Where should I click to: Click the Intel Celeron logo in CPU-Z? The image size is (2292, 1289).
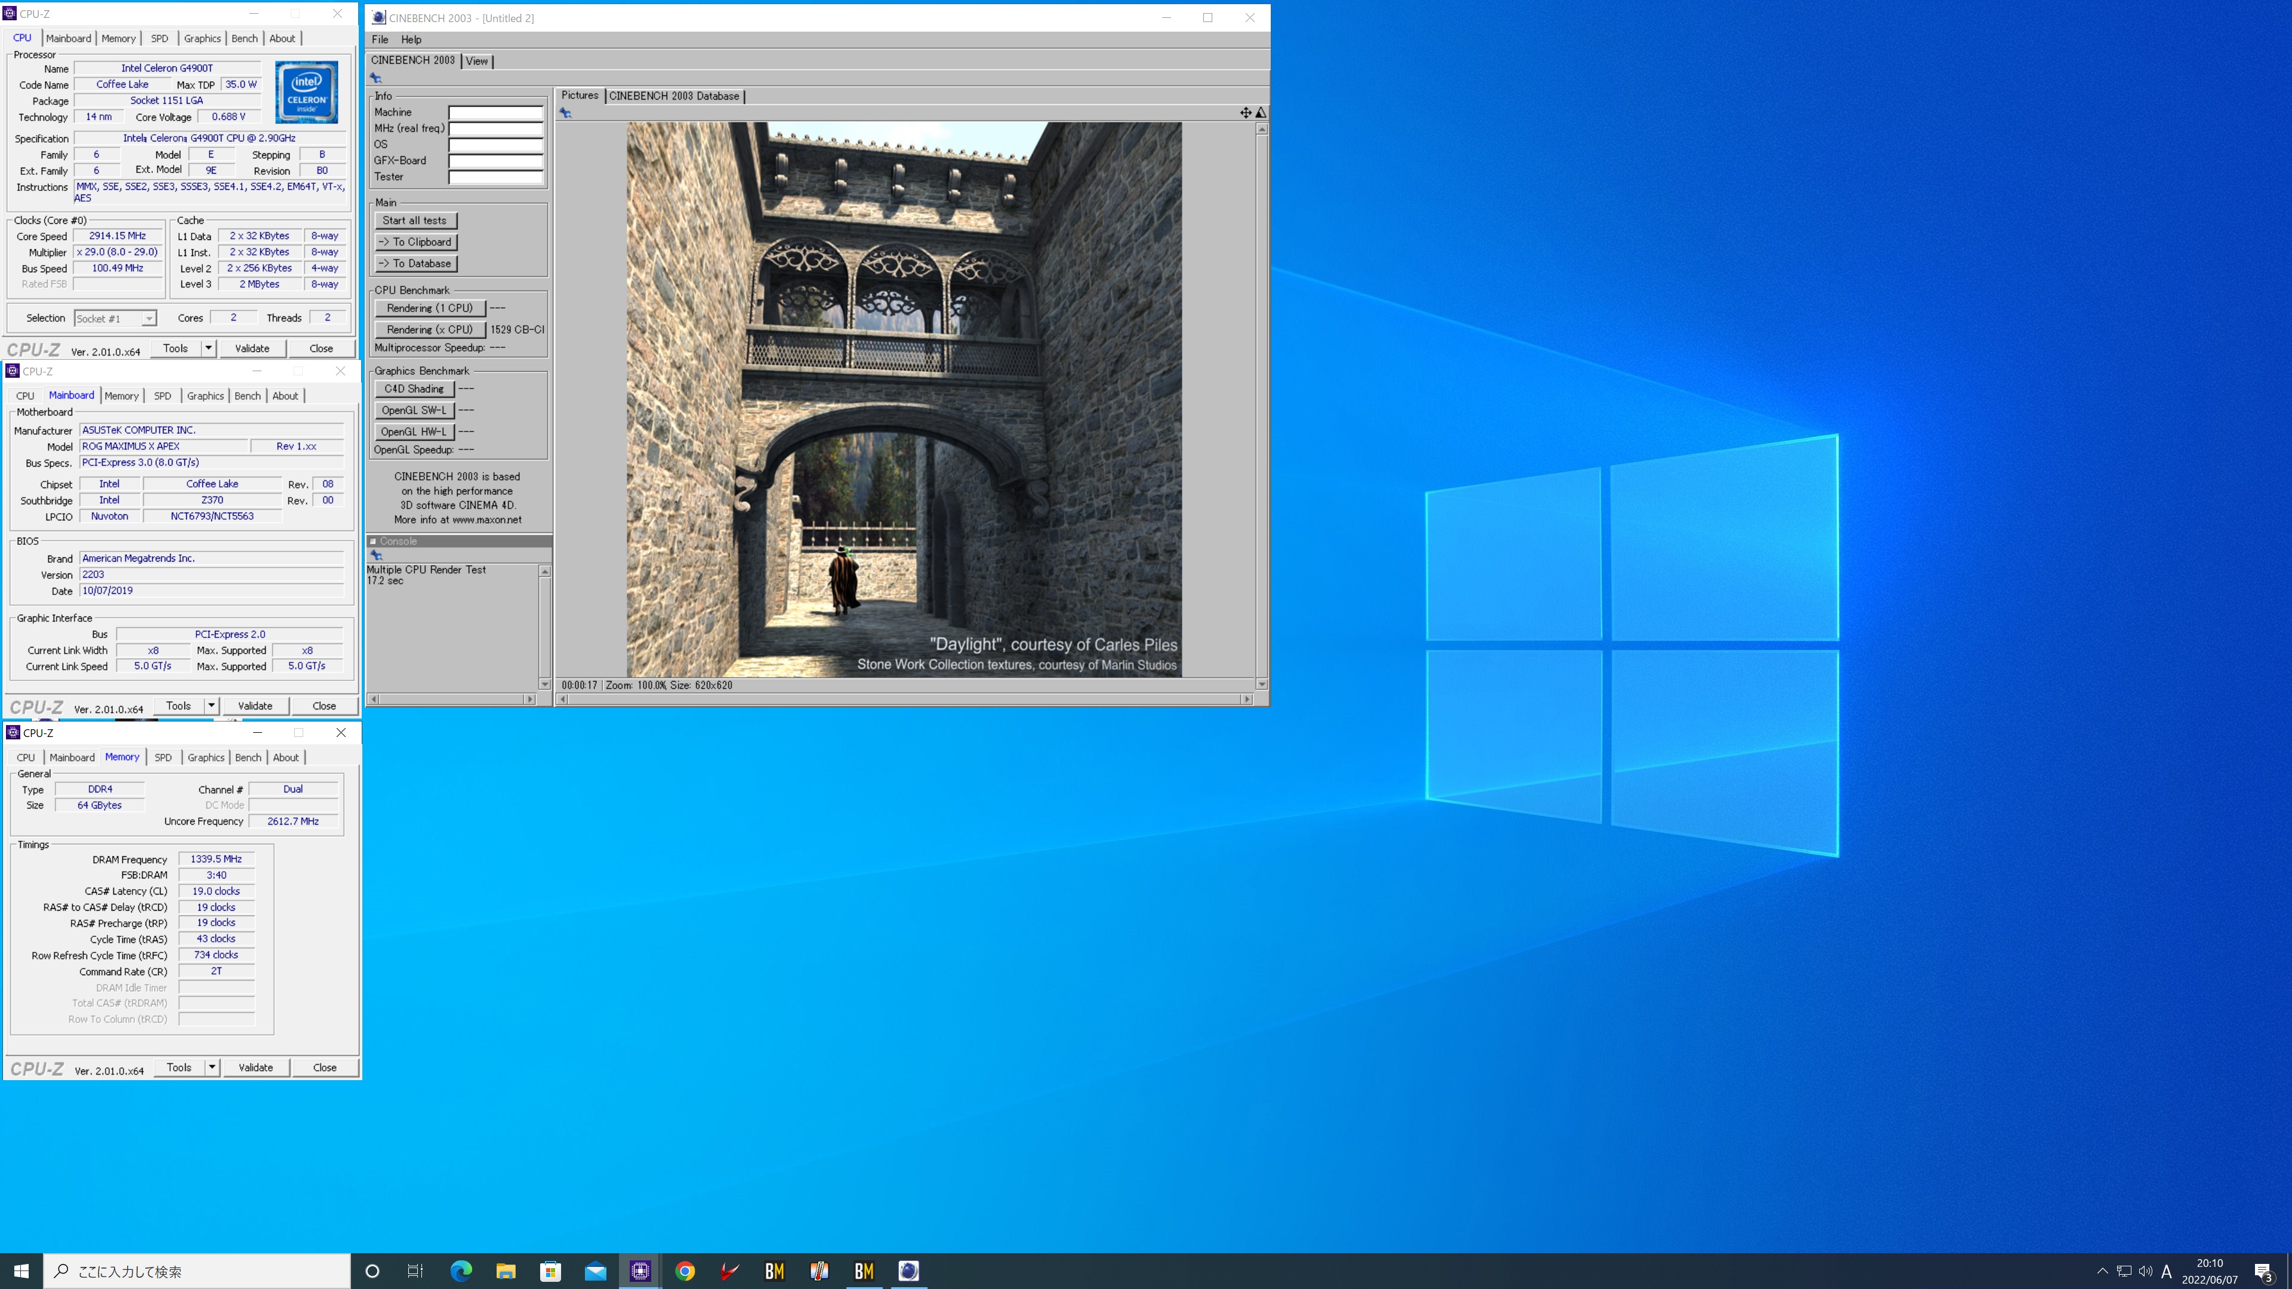point(306,92)
